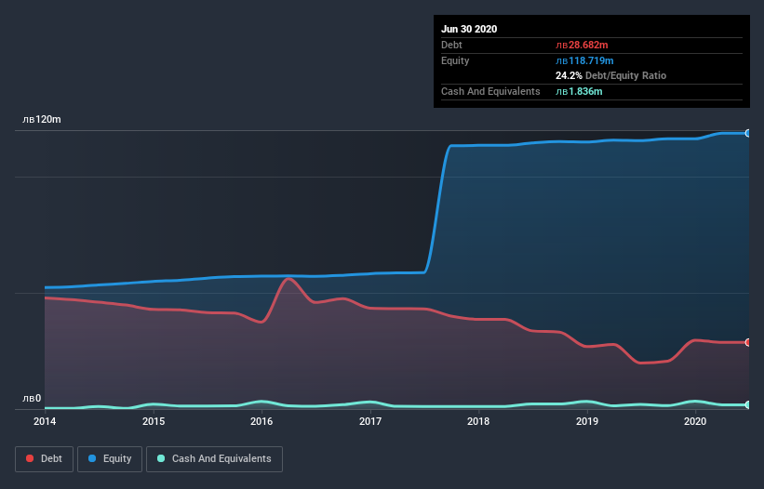
Task: Click the 2014 x-axis label
Action: tap(45, 421)
